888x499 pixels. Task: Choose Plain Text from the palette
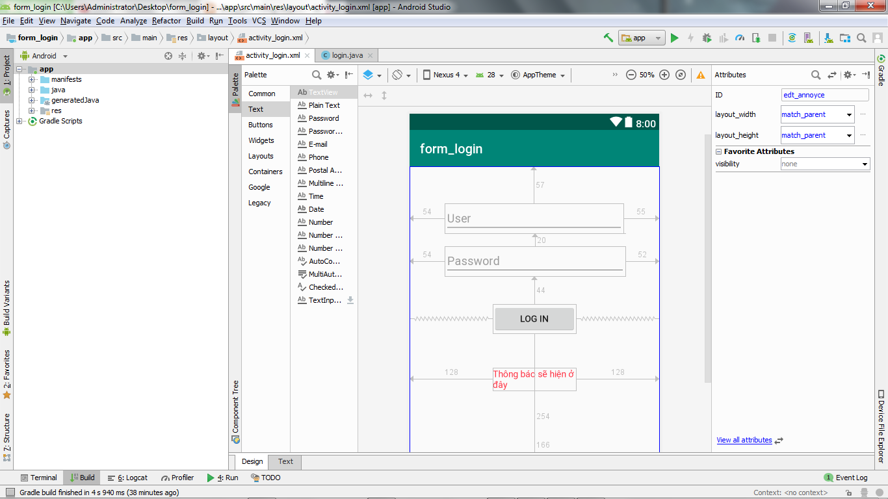coord(324,105)
